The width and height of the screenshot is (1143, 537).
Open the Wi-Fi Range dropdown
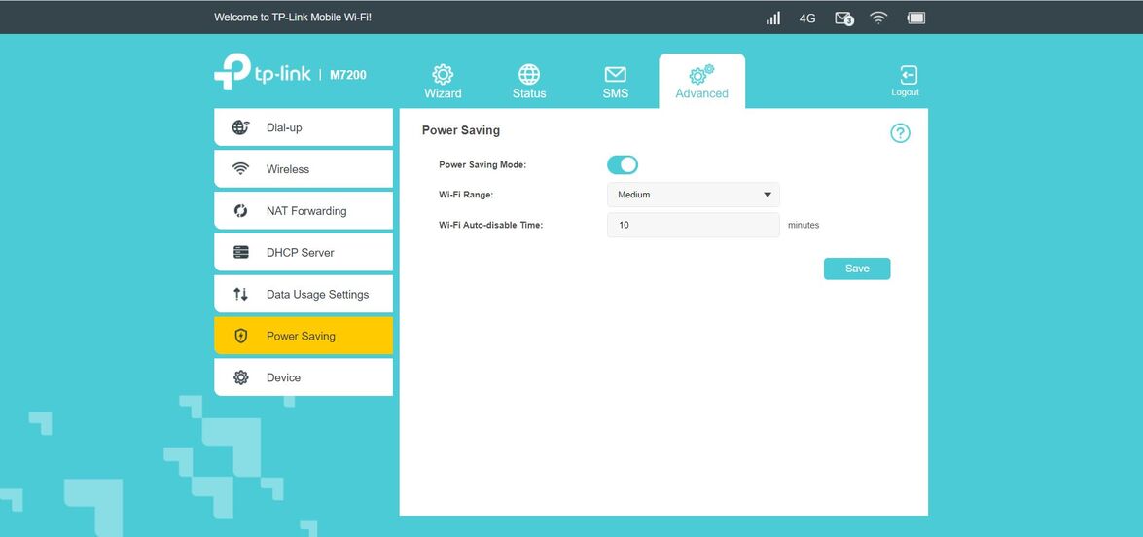point(693,195)
